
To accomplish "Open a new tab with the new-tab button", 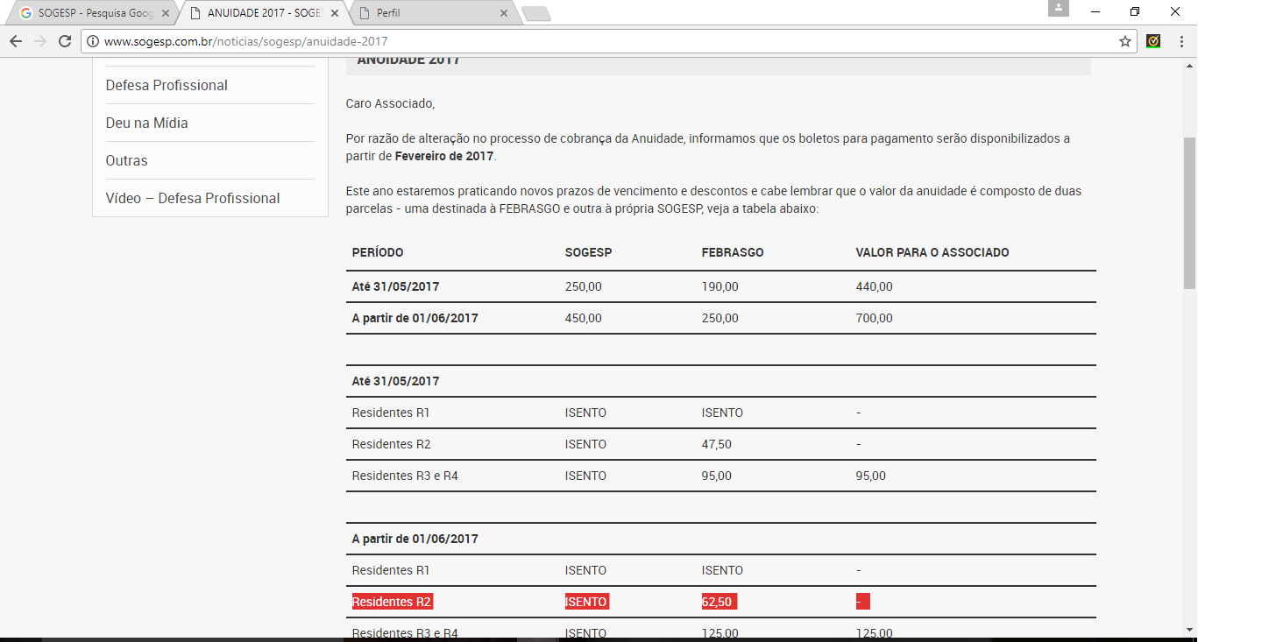I will tap(535, 14).
